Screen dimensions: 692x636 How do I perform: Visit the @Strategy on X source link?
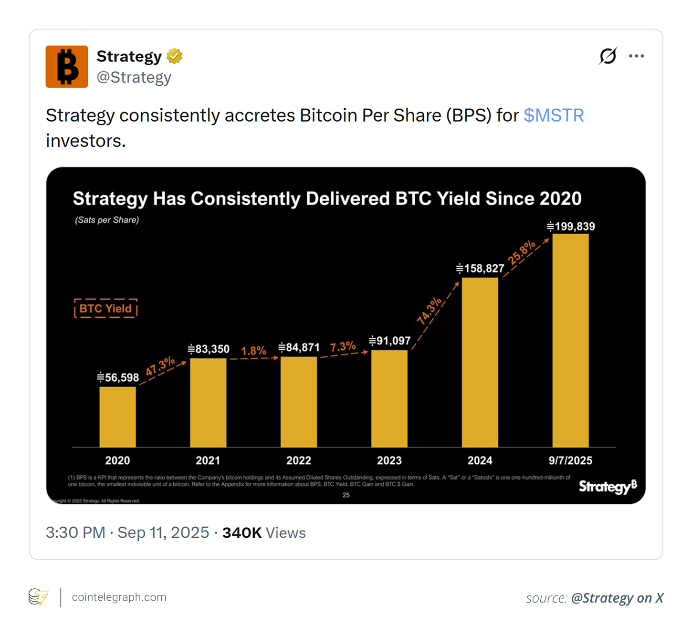pos(617,598)
